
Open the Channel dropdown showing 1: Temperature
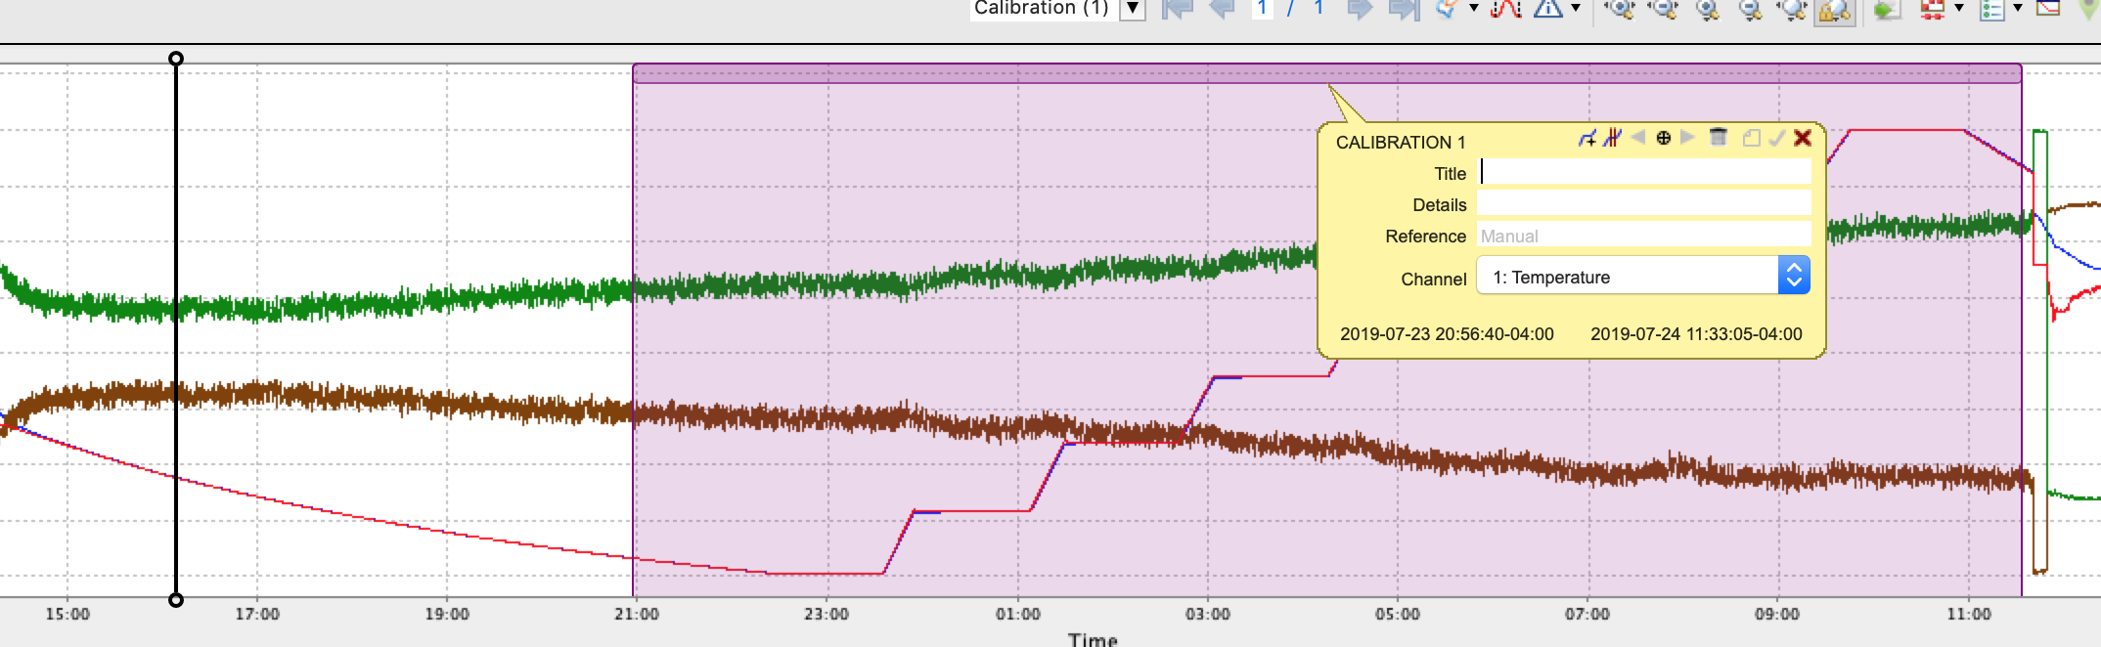(1642, 277)
